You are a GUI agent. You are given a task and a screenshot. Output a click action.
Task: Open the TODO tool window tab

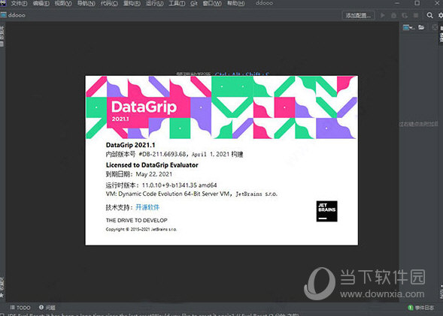[20, 308]
